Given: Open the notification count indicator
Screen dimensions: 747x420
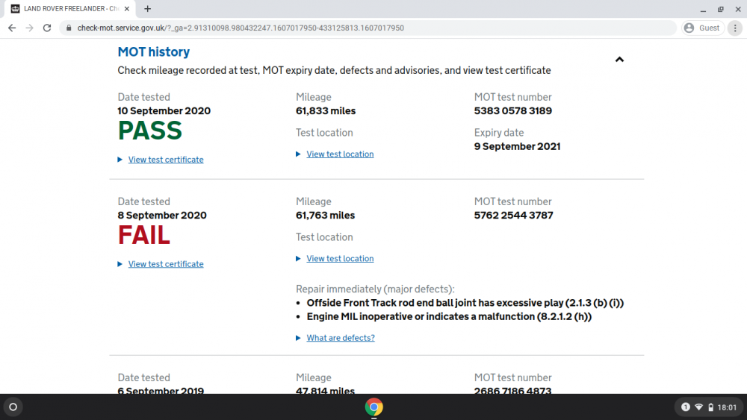Looking at the screenshot, I should (686, 407).
